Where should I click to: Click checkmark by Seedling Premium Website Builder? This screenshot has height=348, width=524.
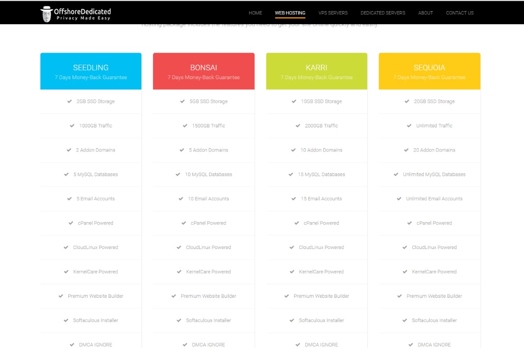(x=61, y=296)
